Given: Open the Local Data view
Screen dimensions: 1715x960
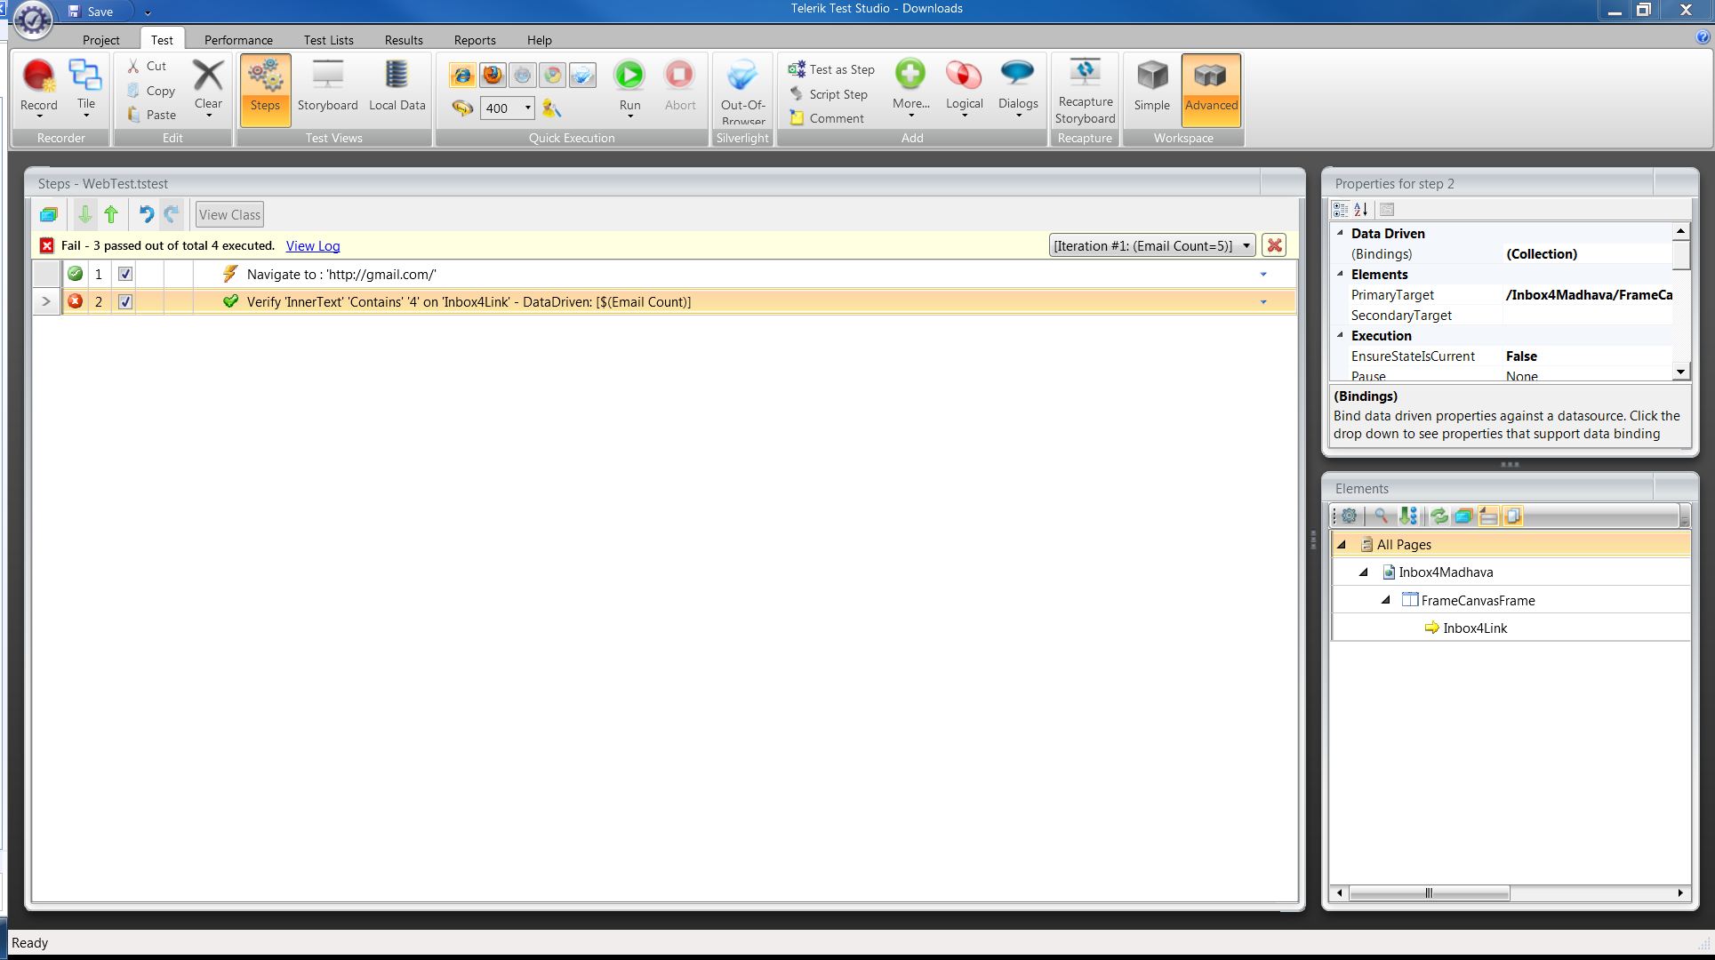Looking at the screenshot, I should [x=397, y=85].
